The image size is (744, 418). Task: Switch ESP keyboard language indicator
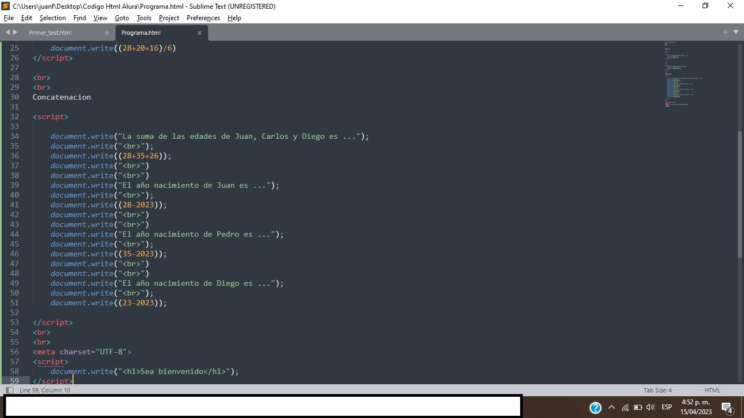(x=667, y=407)
